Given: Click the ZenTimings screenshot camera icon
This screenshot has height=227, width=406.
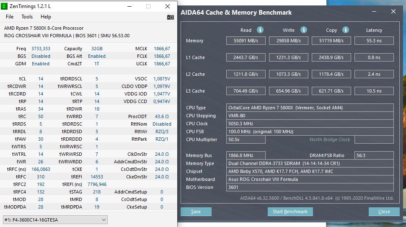Looking at the screenshot, I should coord(171,17).
